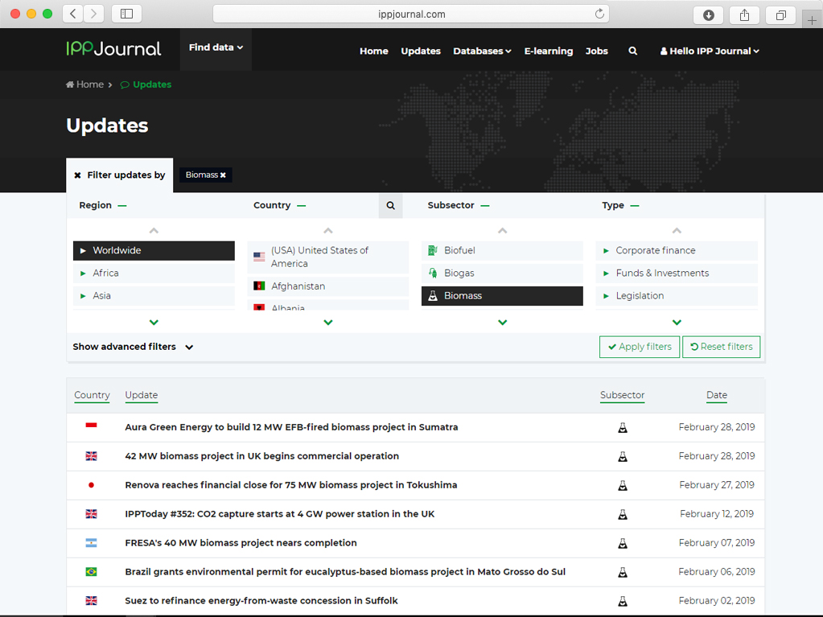Toggle the Safari sidebar button

126,14
